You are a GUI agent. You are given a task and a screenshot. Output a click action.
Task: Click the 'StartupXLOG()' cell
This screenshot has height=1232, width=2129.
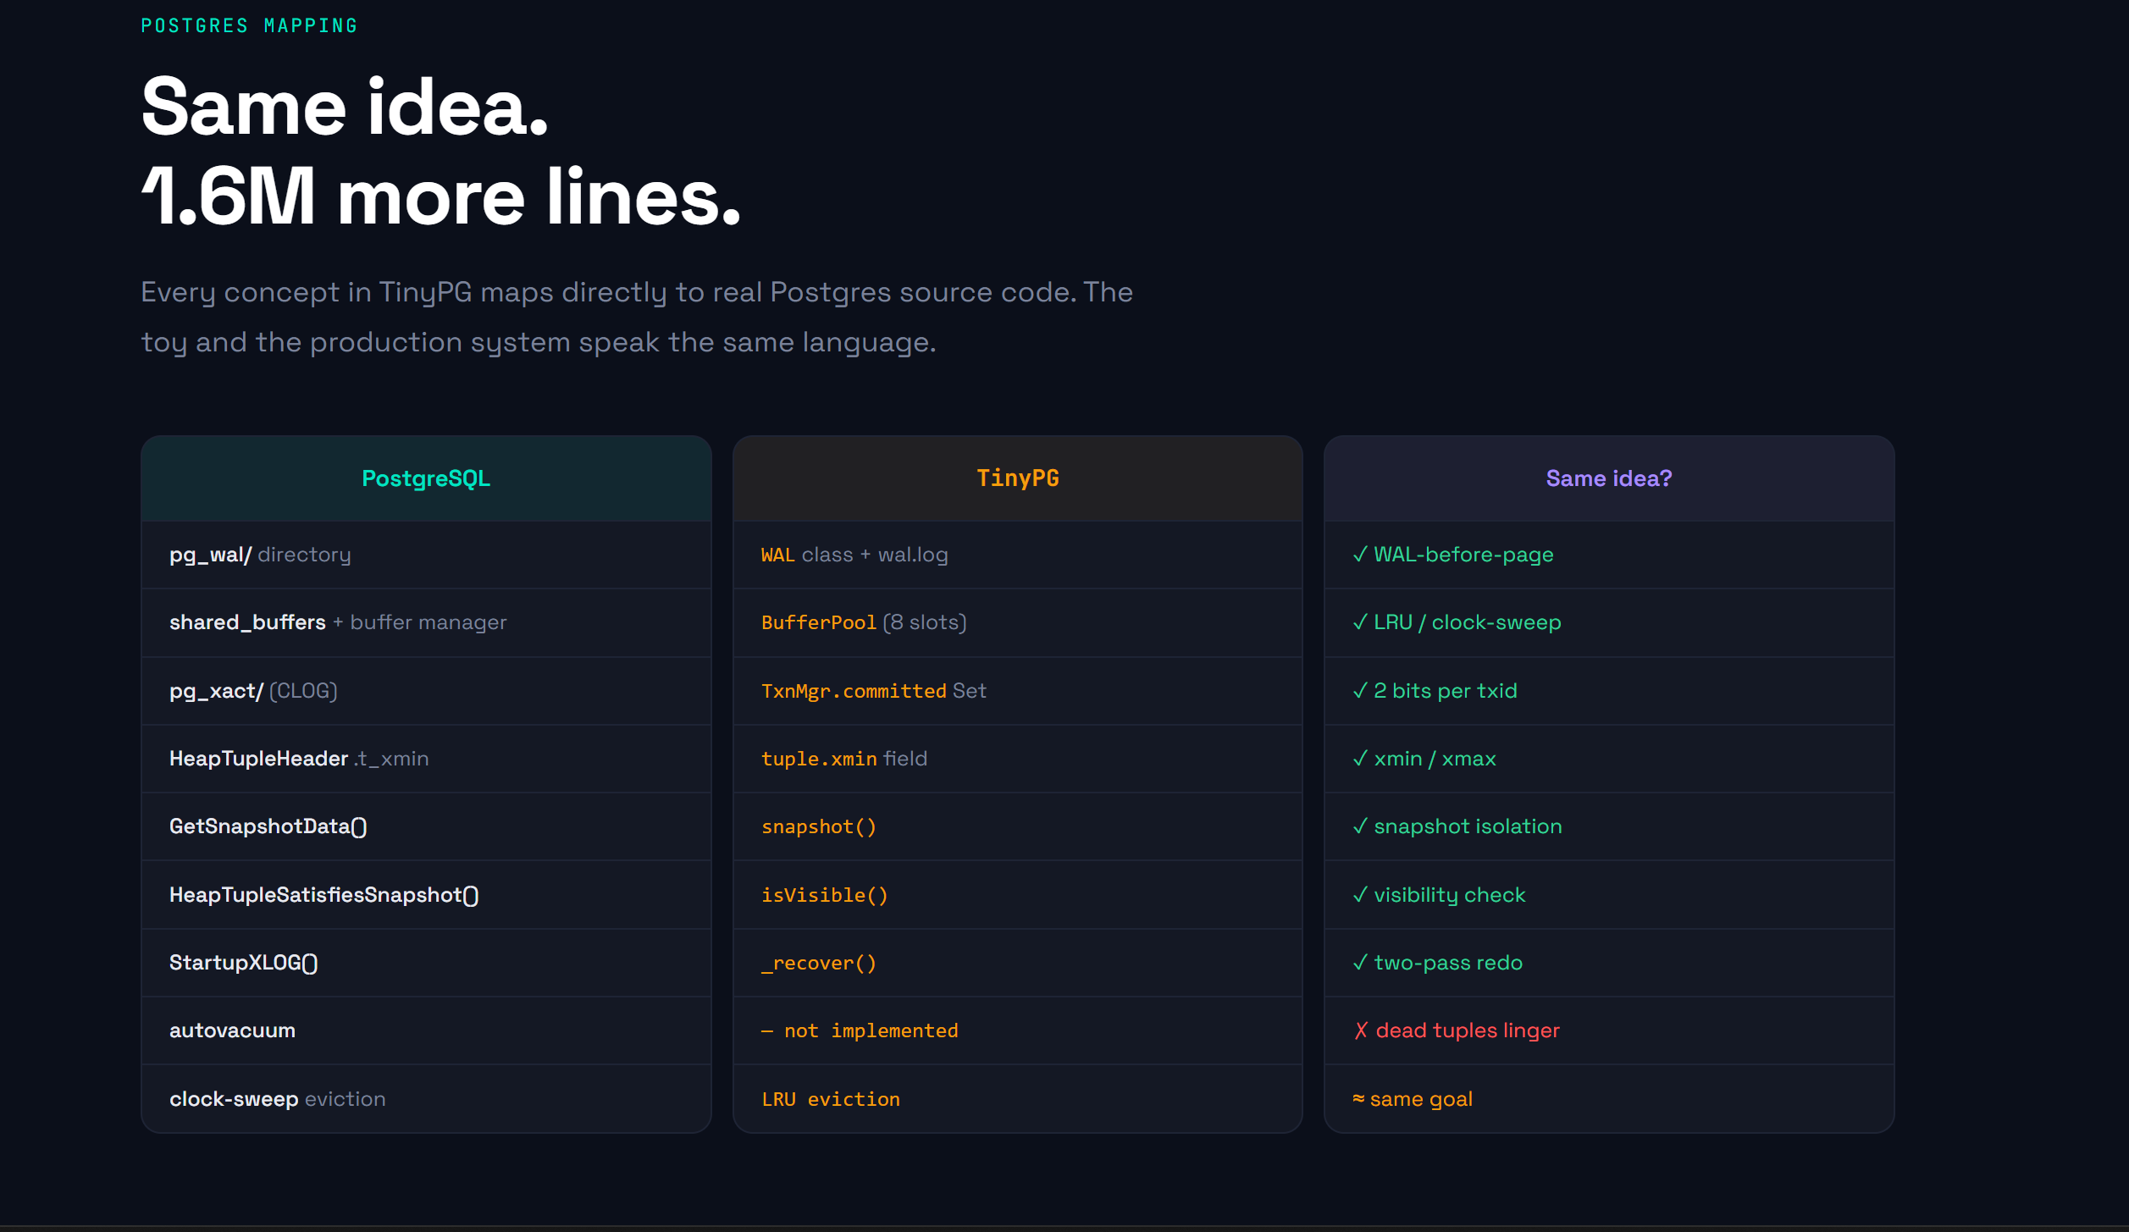click(426, 963)
